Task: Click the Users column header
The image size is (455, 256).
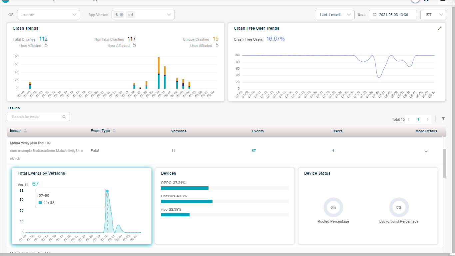Action: click(x=337, y=131)
